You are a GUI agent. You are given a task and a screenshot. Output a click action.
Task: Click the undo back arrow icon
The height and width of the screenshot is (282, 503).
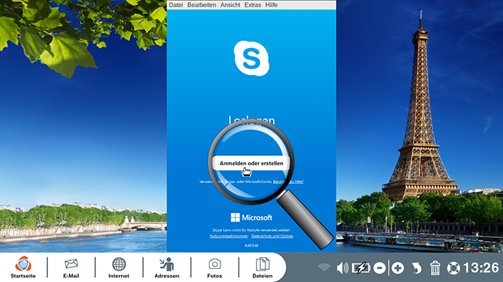[x=416, y=268]
